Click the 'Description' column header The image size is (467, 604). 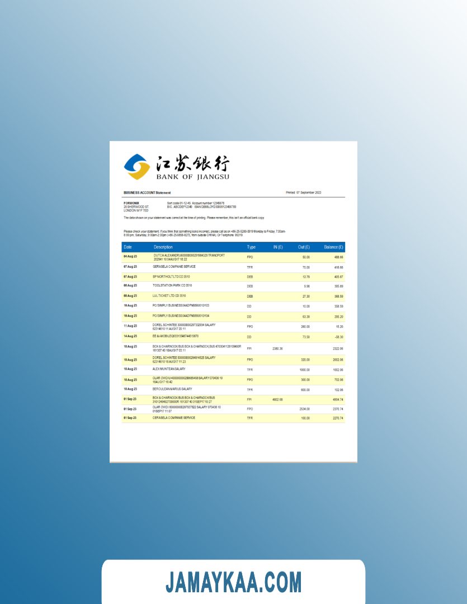click(x=163, y=247)
